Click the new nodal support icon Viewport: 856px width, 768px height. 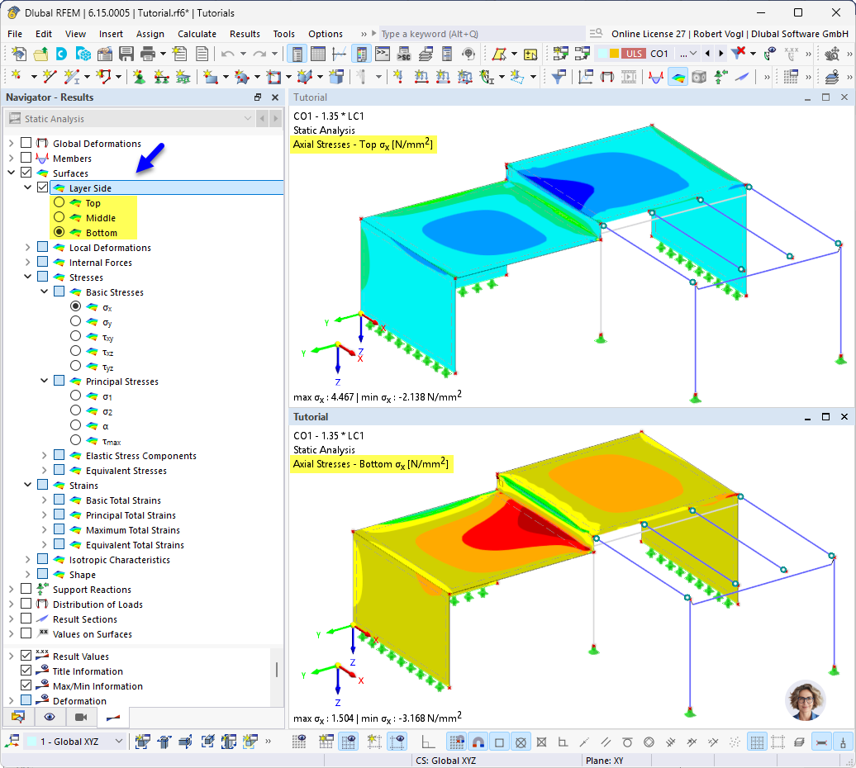[139, 77]
